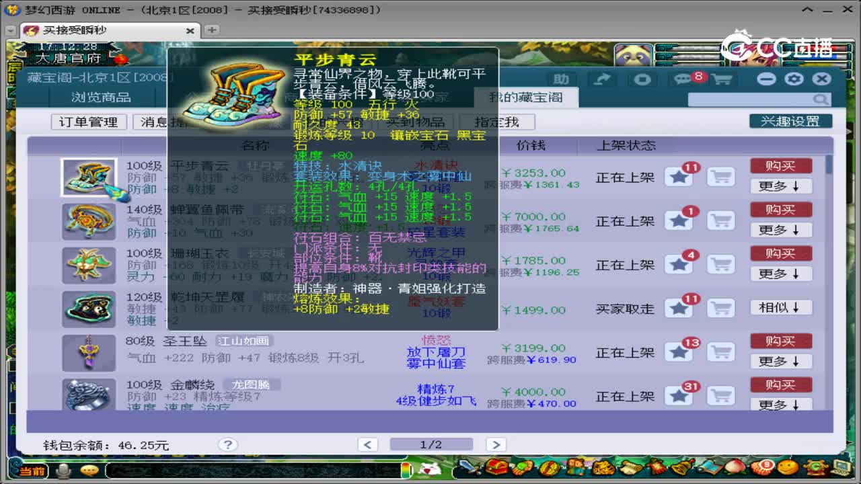Open 指定我 sub-tab
The image size is (861, 484).
[496, 122]
